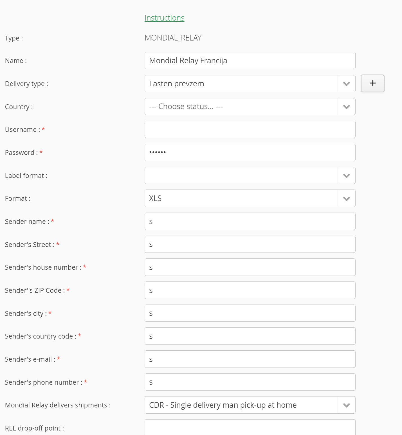Focus the Username input field
This screenshot has width=402, height=435.
tap(250, 129)
